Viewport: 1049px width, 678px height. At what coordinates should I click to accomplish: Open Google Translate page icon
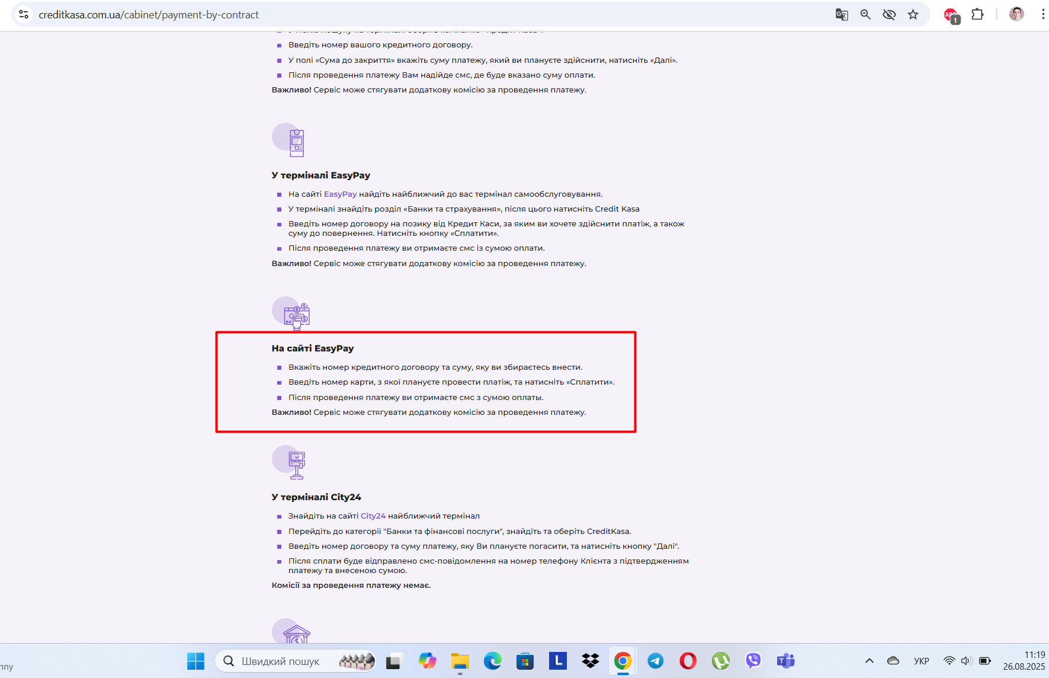point(842,14)
